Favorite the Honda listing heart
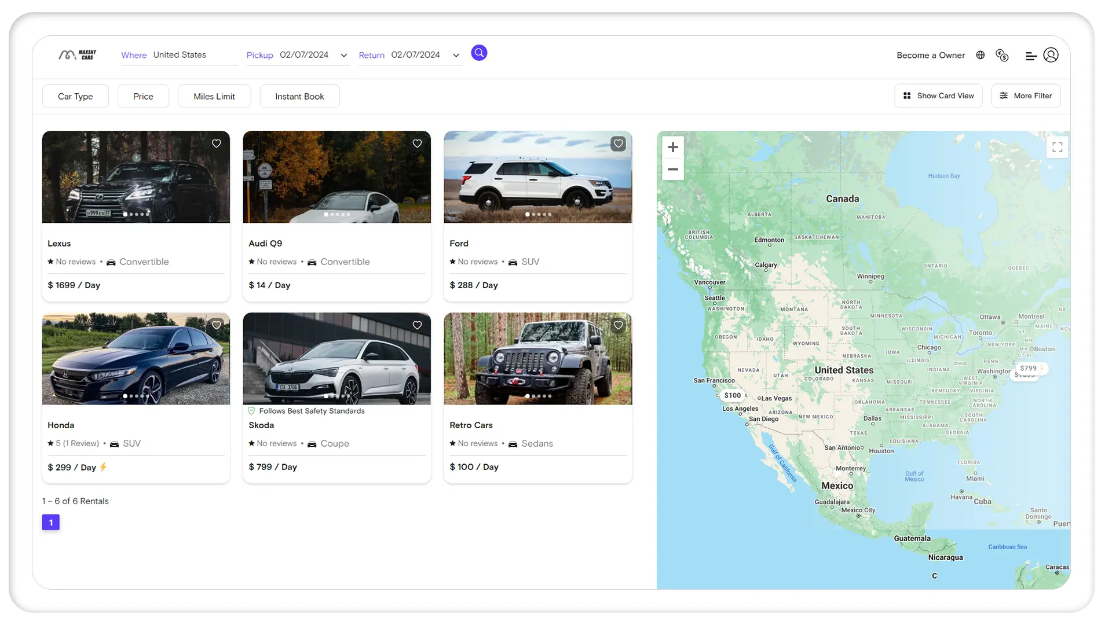 (x=216, y=325)
